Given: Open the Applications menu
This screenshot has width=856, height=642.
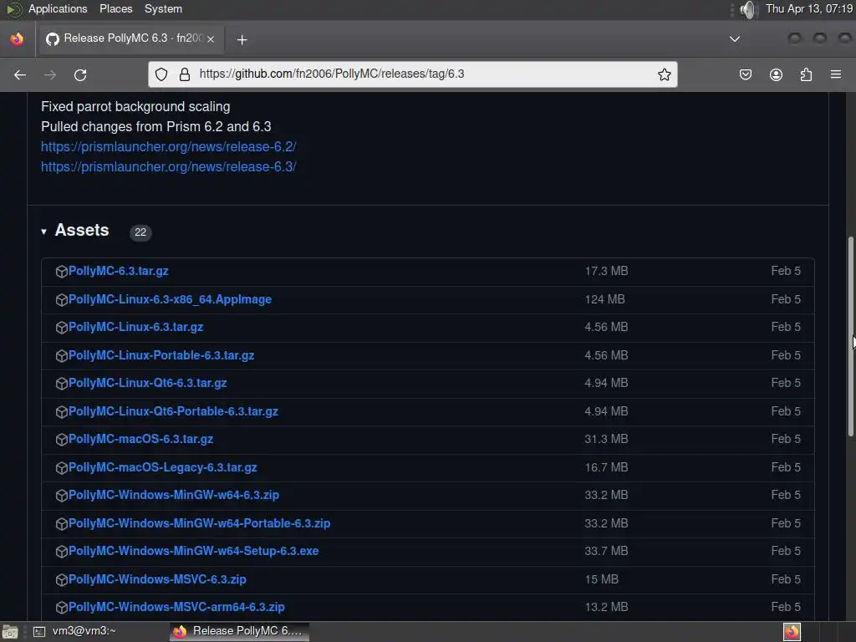Looking at the screenshot, I should 58,8.
